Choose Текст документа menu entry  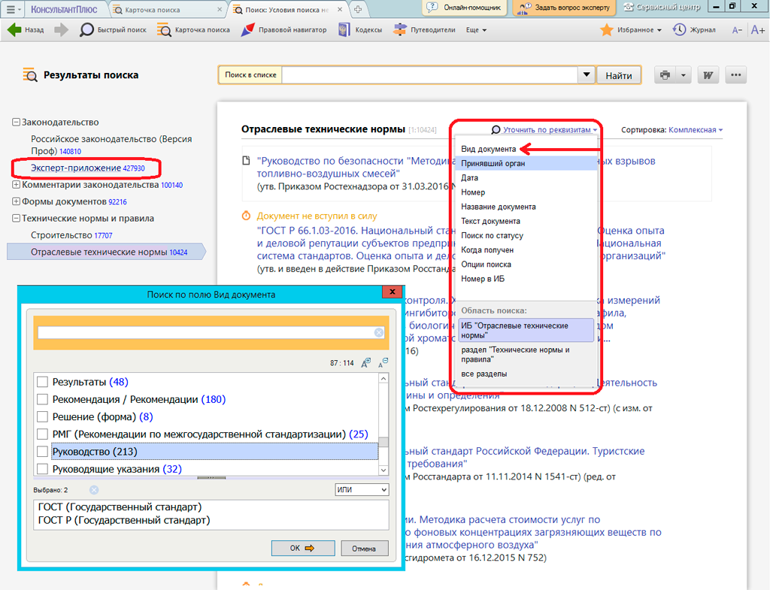coord(490,221)
